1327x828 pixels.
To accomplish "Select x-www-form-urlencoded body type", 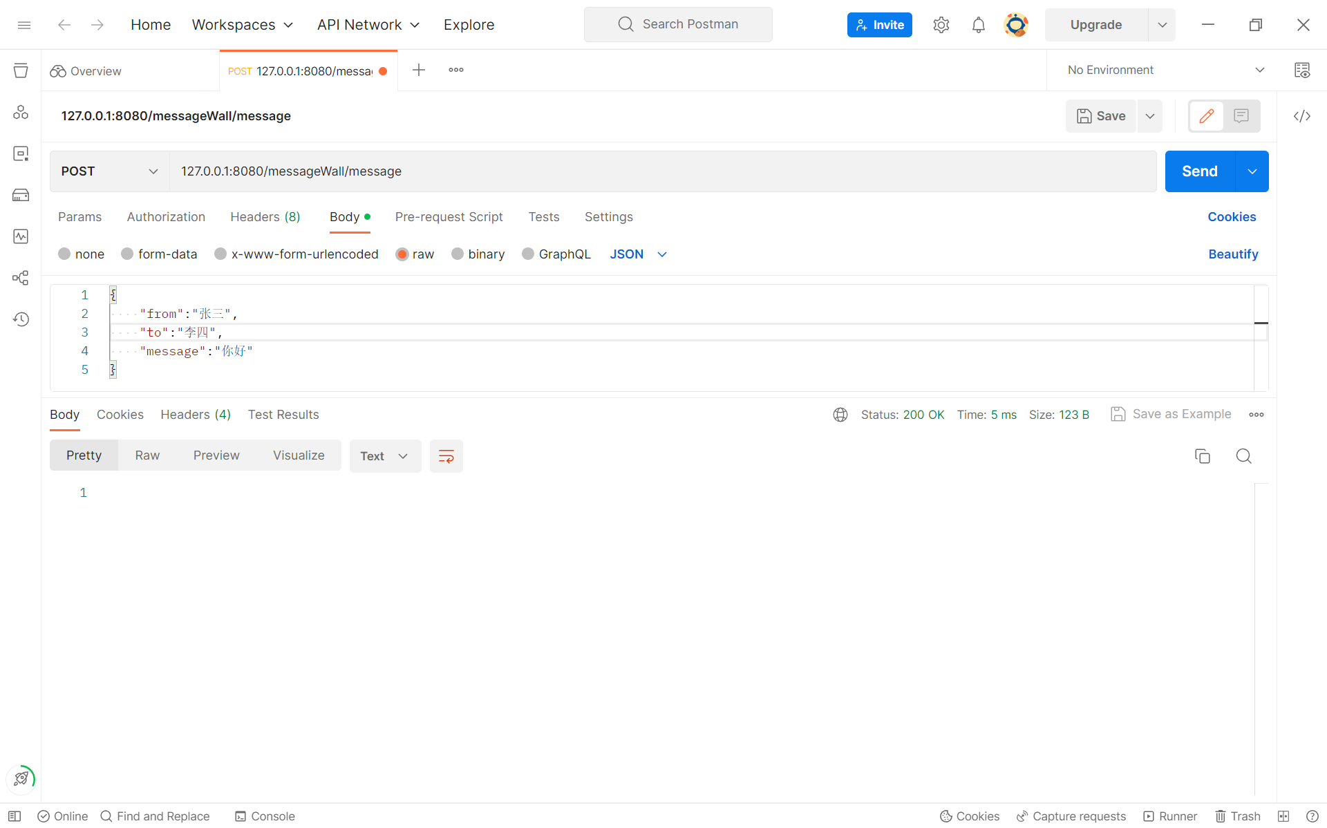I will tap(220, 254).
